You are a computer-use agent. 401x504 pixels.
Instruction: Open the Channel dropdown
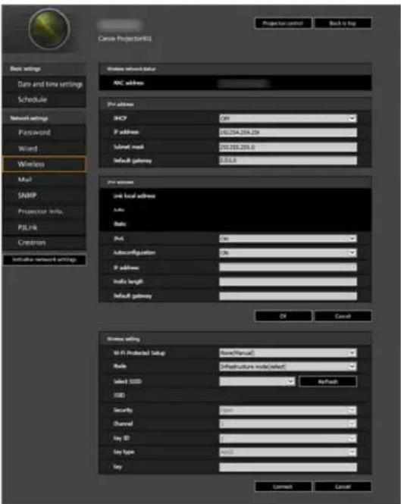[288, 424]
